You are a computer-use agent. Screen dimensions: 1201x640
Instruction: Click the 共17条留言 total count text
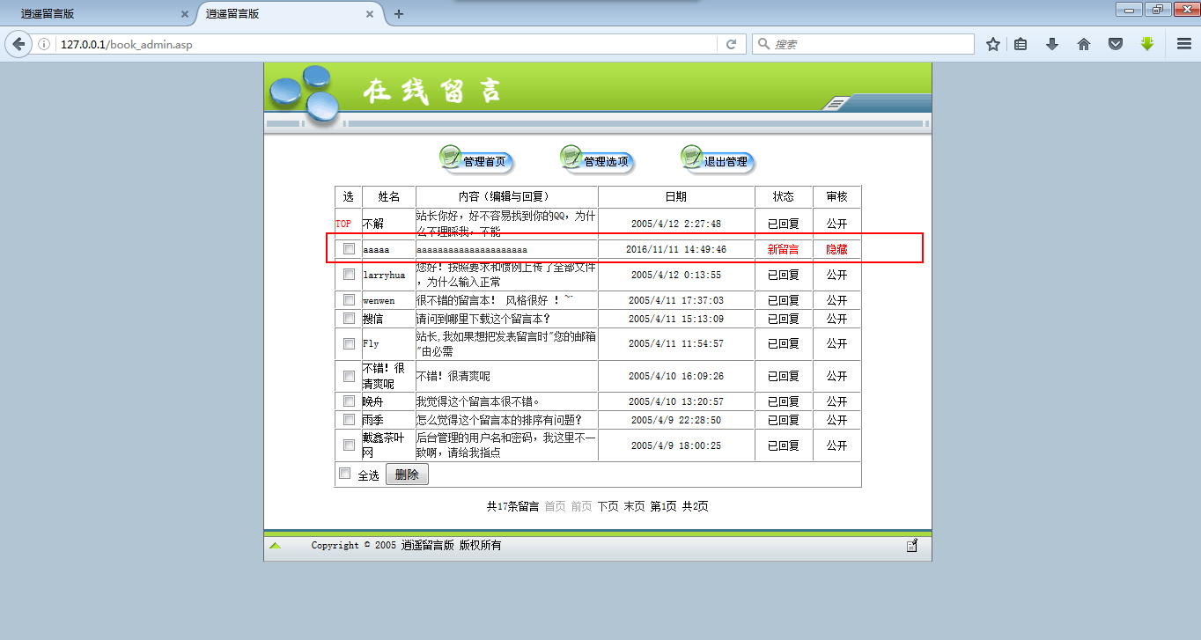(x=513, y=506)
